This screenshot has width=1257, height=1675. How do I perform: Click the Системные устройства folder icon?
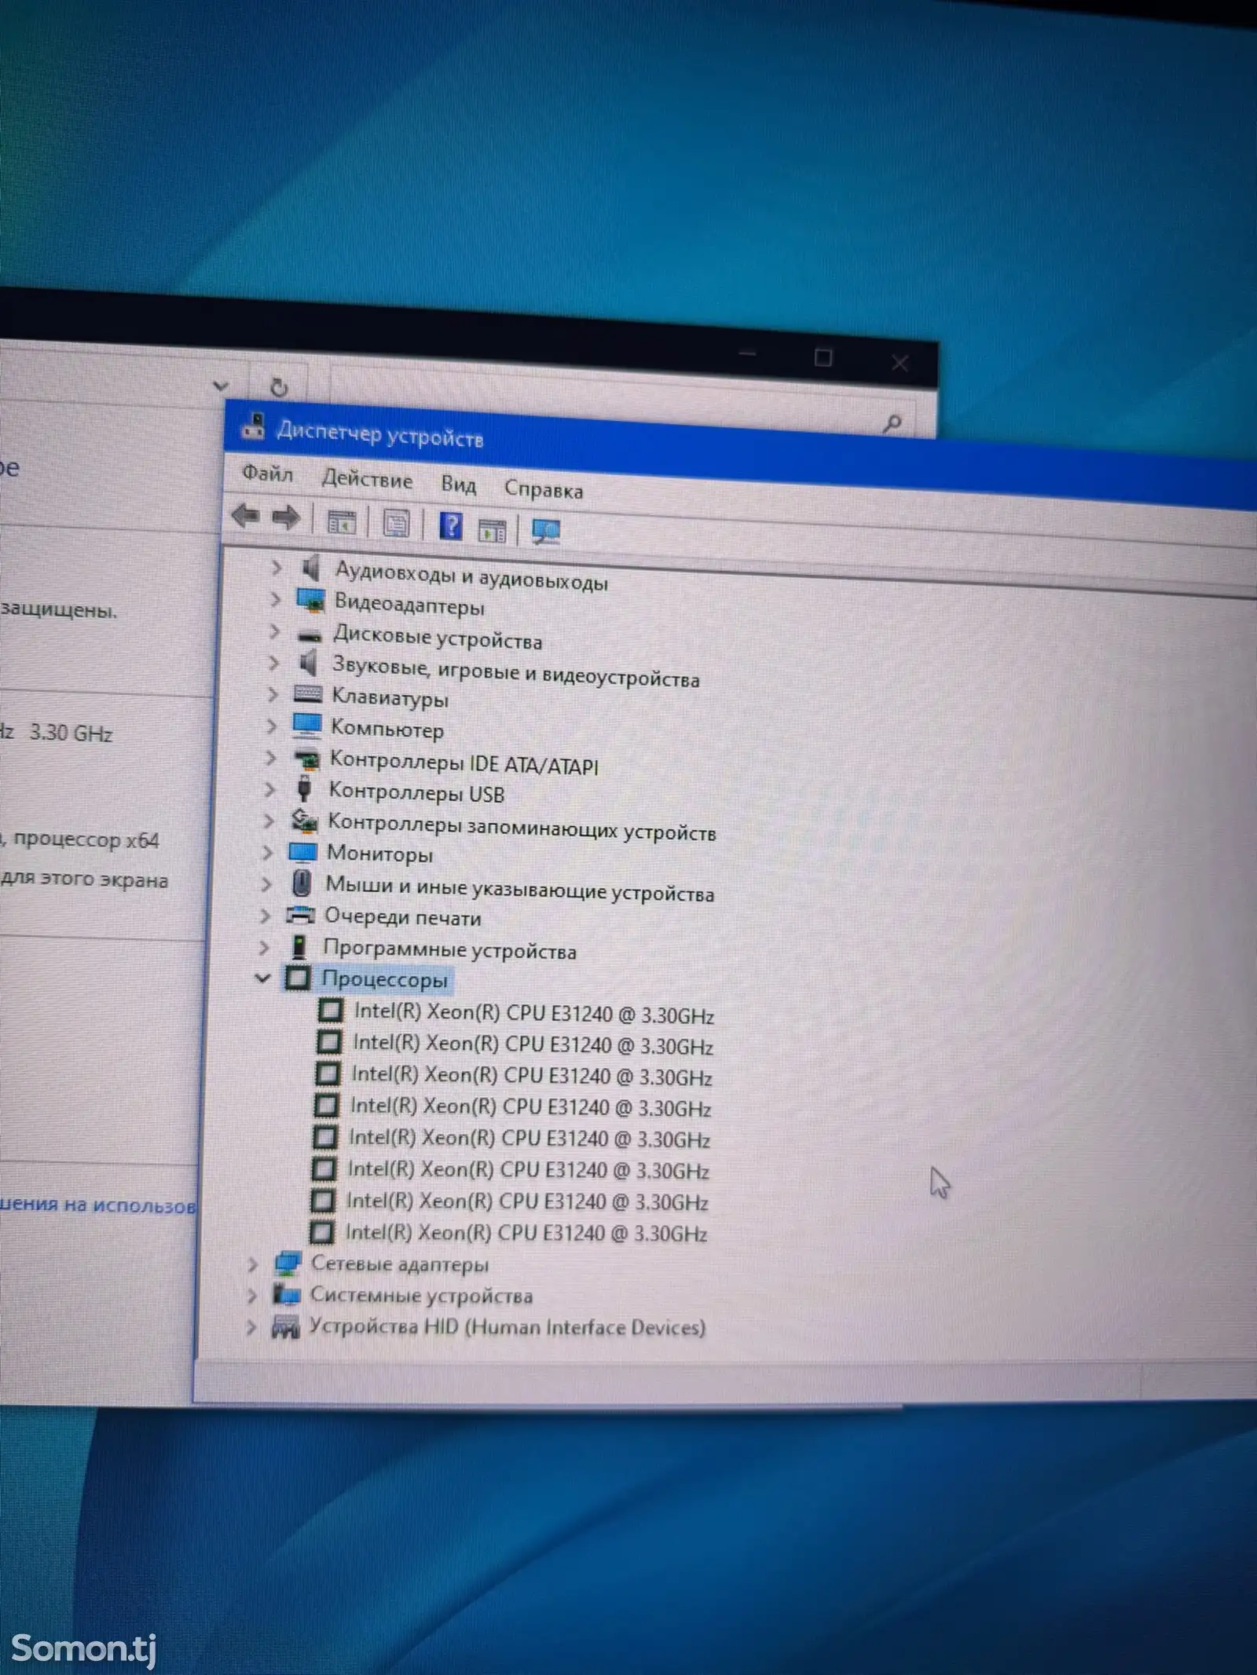tap(286, 1294)
